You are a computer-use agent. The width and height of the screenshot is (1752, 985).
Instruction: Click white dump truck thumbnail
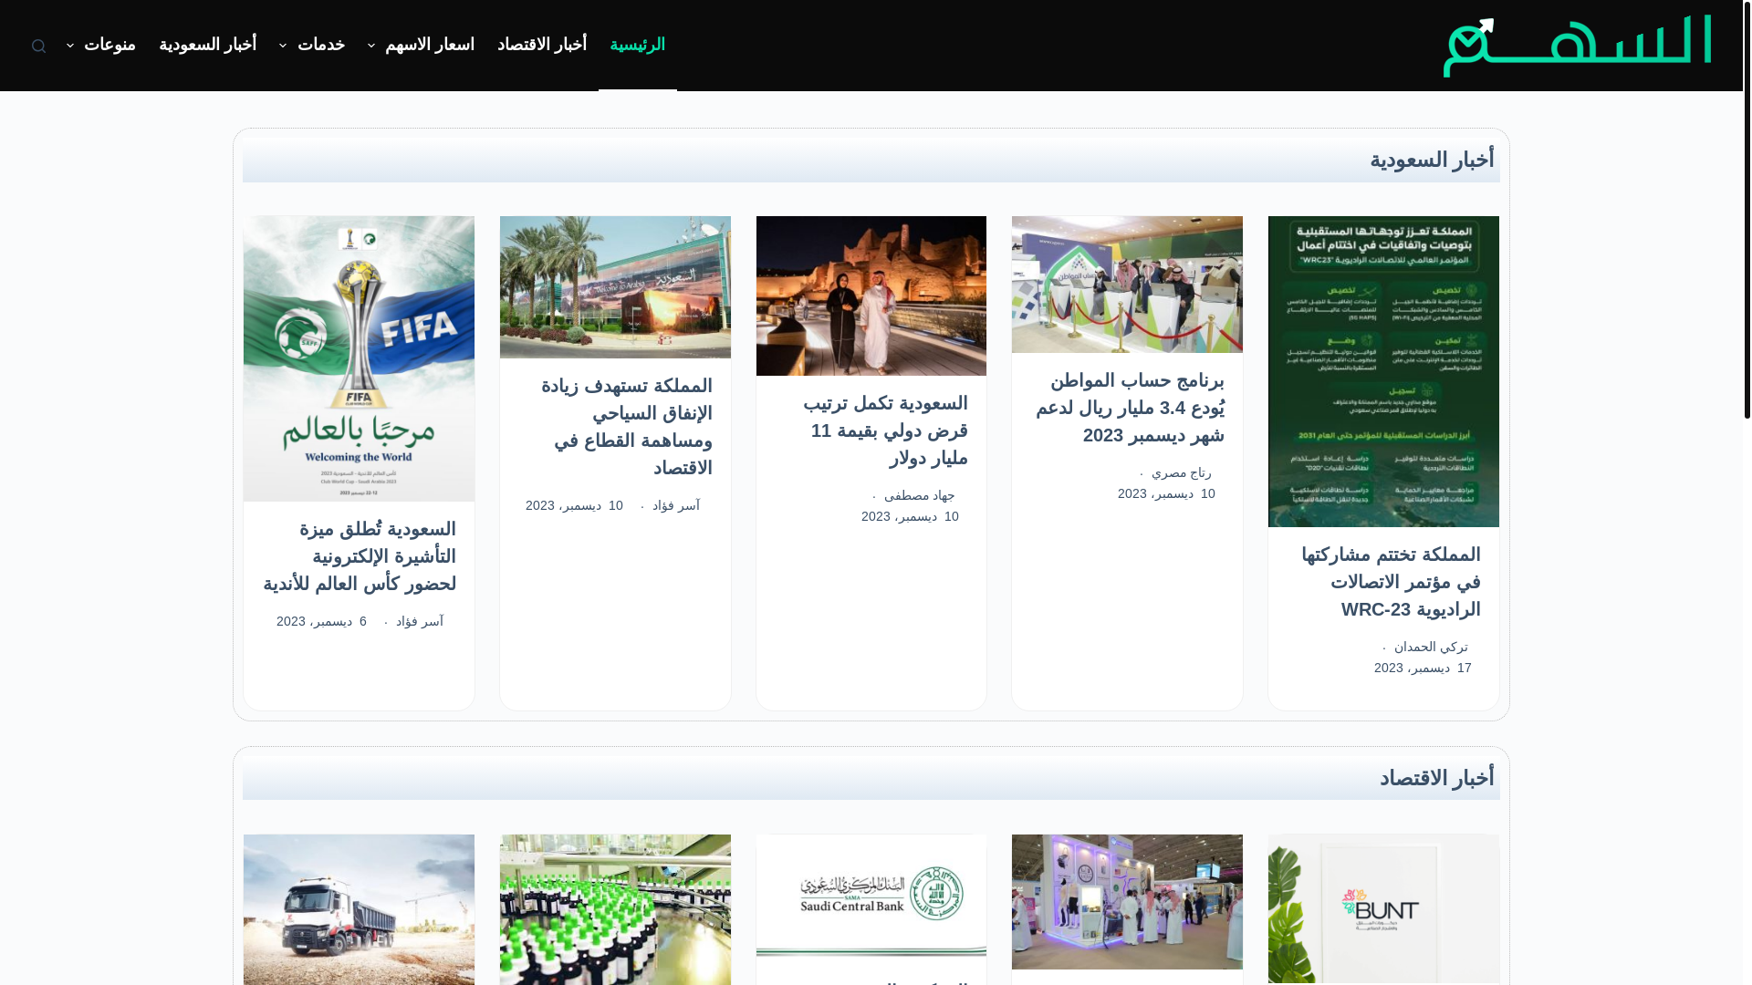[x=359, y=909]
